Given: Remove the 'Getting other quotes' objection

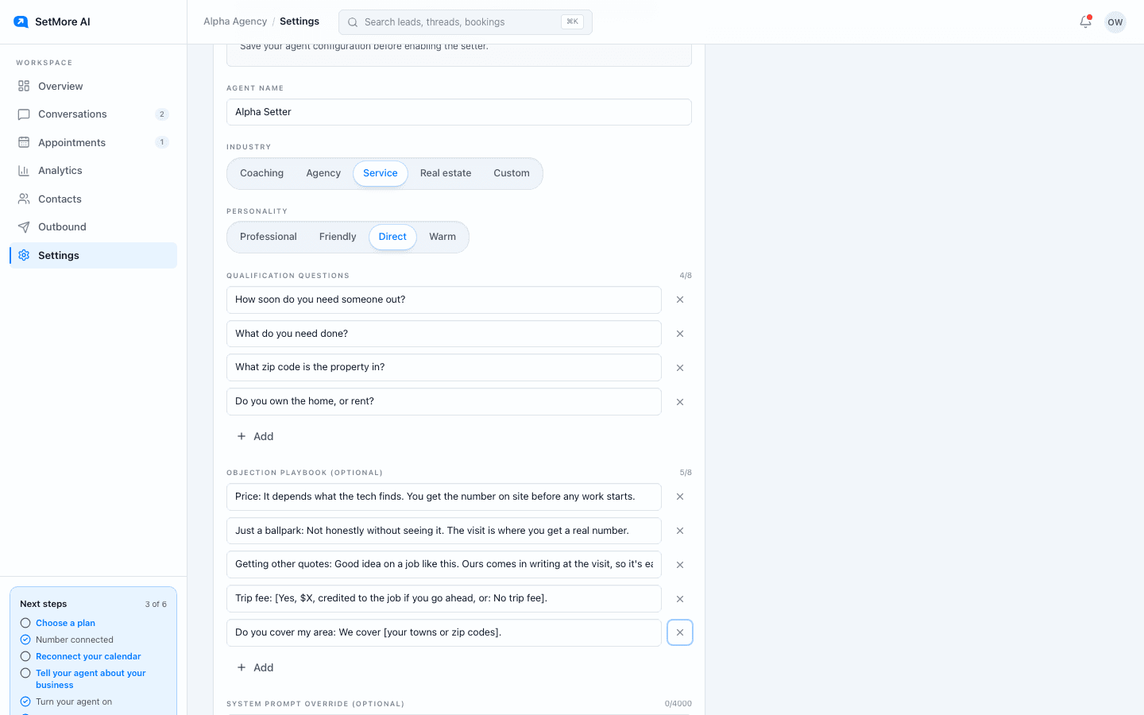Looking at the screenshot, I should (x=680, y=565).
